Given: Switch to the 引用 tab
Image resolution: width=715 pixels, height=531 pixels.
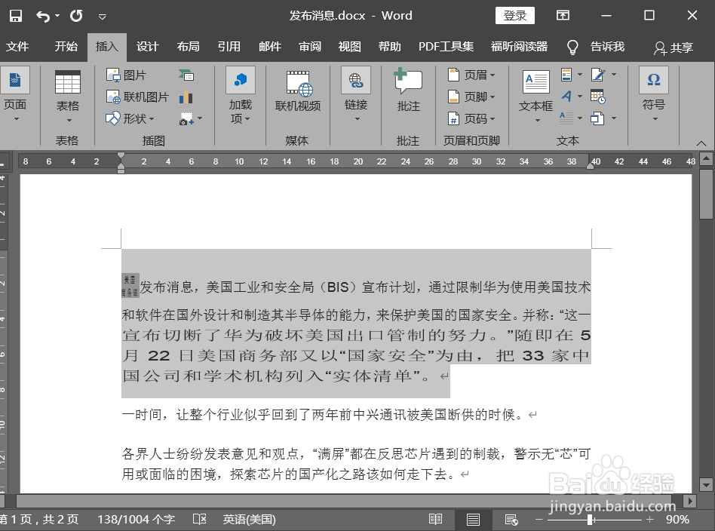Looking at the screenshot, I should [x=229, y=47].
